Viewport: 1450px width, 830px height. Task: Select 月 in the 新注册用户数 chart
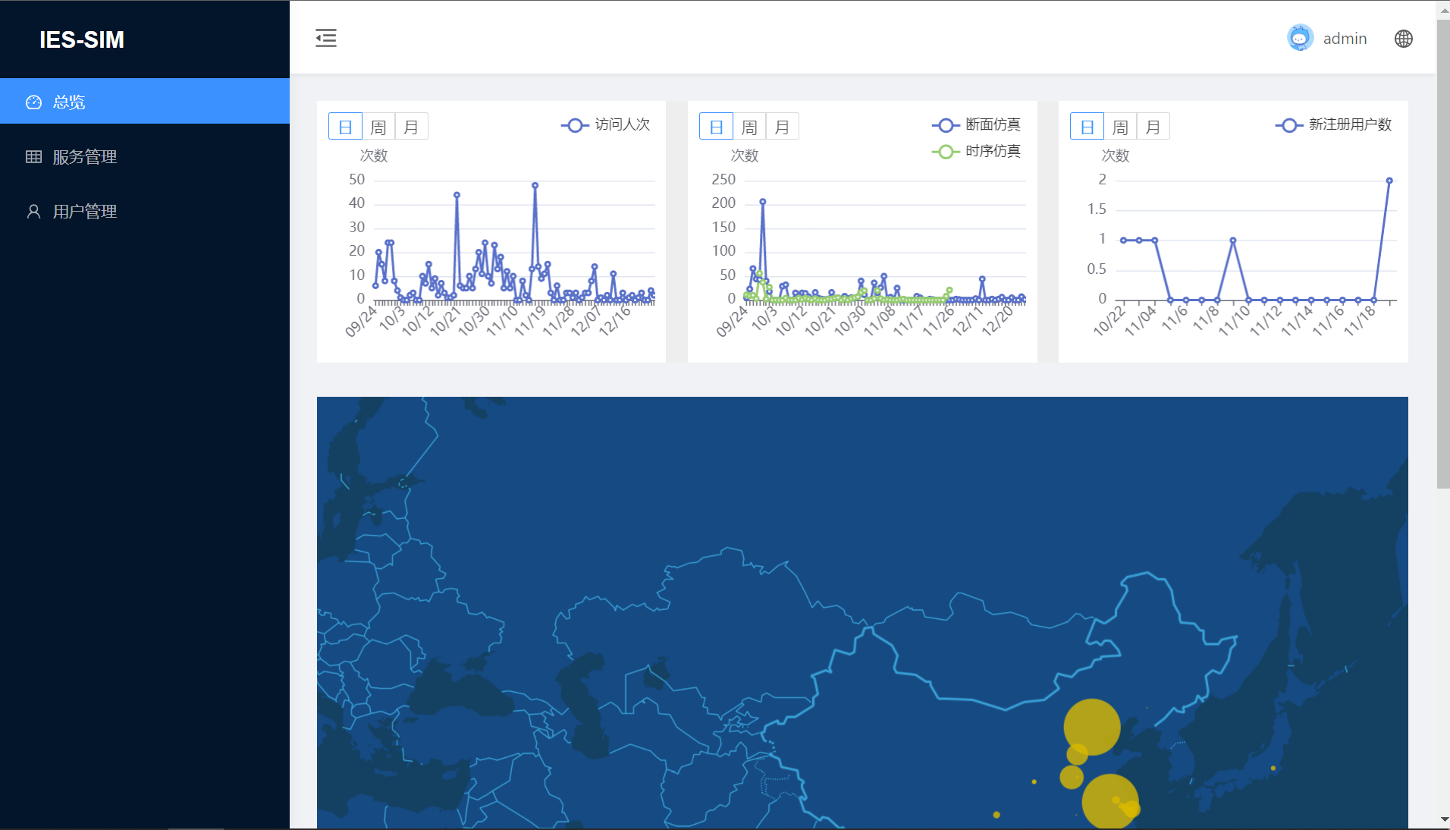pyautogui.click(x=1153, y=127)
